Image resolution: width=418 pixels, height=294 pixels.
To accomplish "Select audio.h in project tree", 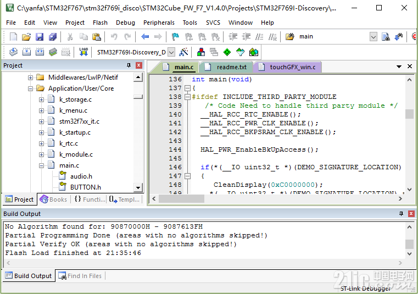I will pos(81,176).
